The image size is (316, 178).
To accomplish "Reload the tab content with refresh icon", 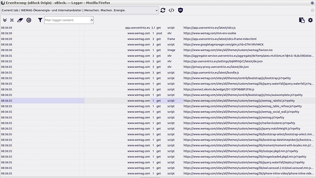I will click(163, 10).
